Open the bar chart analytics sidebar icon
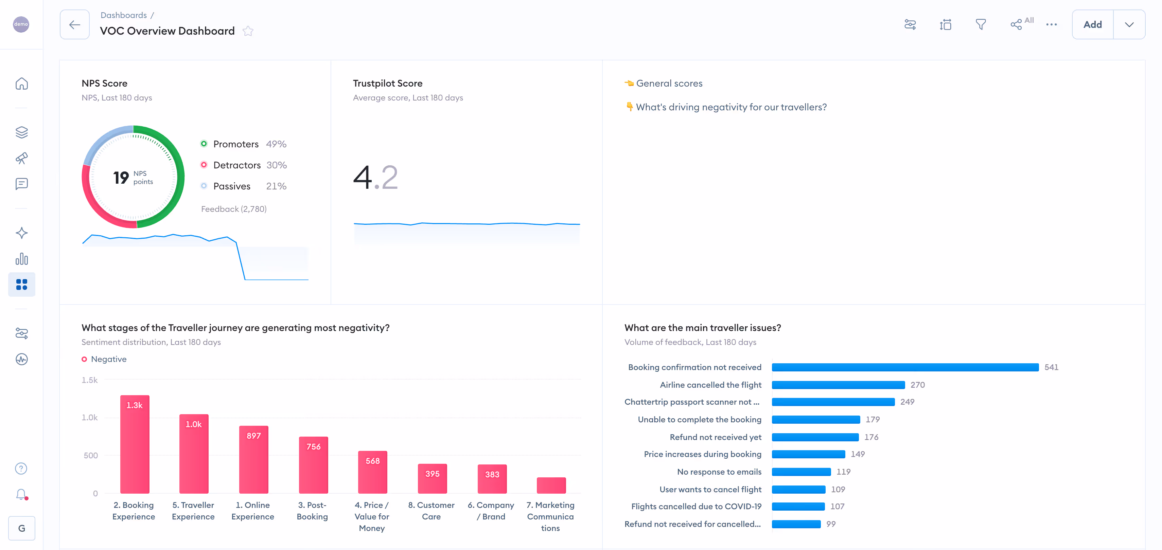 [22, 259]
